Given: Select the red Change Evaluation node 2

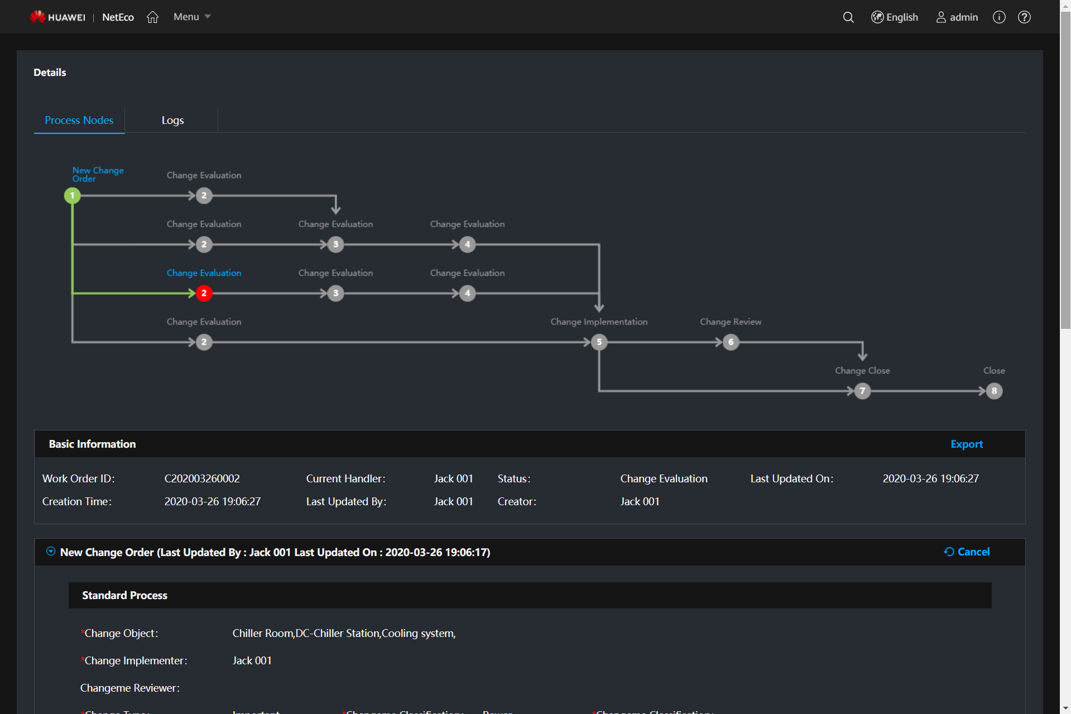Looking at the screenshot, I should (x=203, y=293).
